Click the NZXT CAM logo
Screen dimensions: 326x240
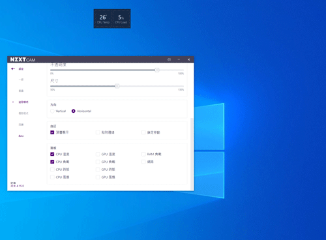point(23,59)
